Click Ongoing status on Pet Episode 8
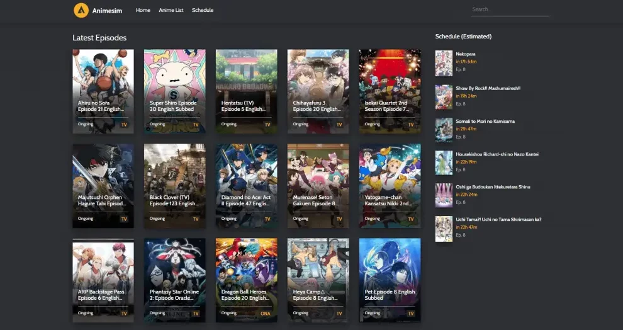 pyautogui.click(x=373, y=313)
